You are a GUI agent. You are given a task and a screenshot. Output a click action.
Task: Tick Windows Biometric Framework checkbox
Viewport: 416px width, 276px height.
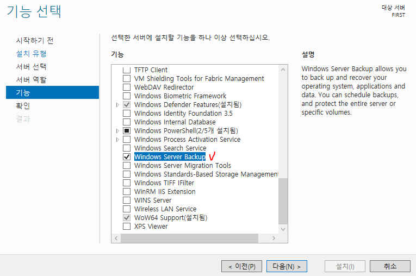127,96
